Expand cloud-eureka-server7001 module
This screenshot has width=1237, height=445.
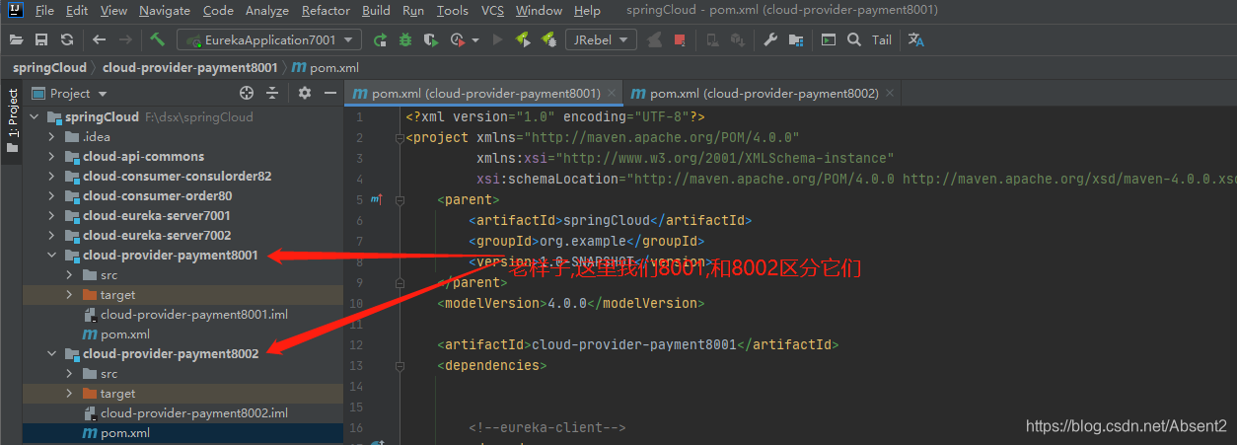(52, 215)
